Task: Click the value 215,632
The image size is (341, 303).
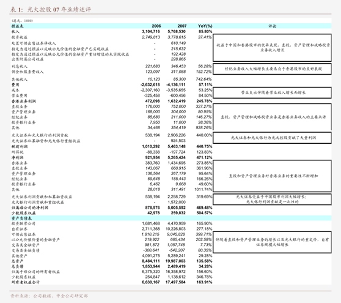Action: coord(178,48)
